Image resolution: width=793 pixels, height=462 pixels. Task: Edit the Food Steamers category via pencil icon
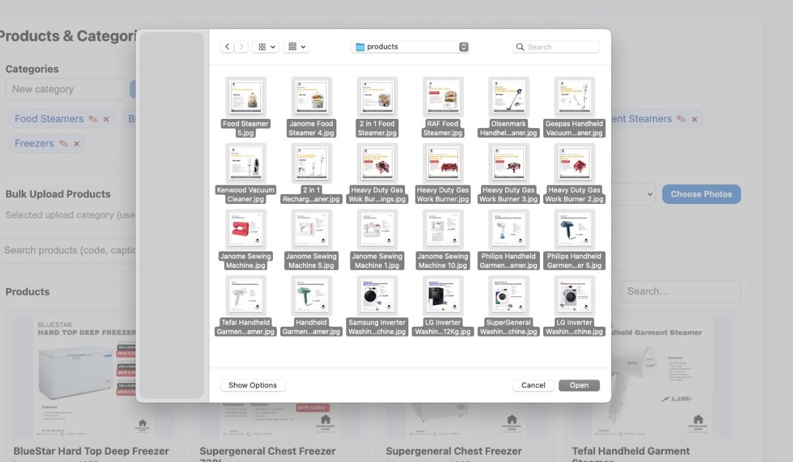click(x=92, y=119)
